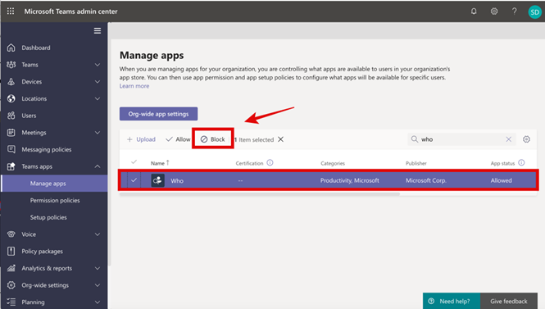The image size is (545, 309).
Task: Click the Meetings calendar icon
Action: pos(11,133)
